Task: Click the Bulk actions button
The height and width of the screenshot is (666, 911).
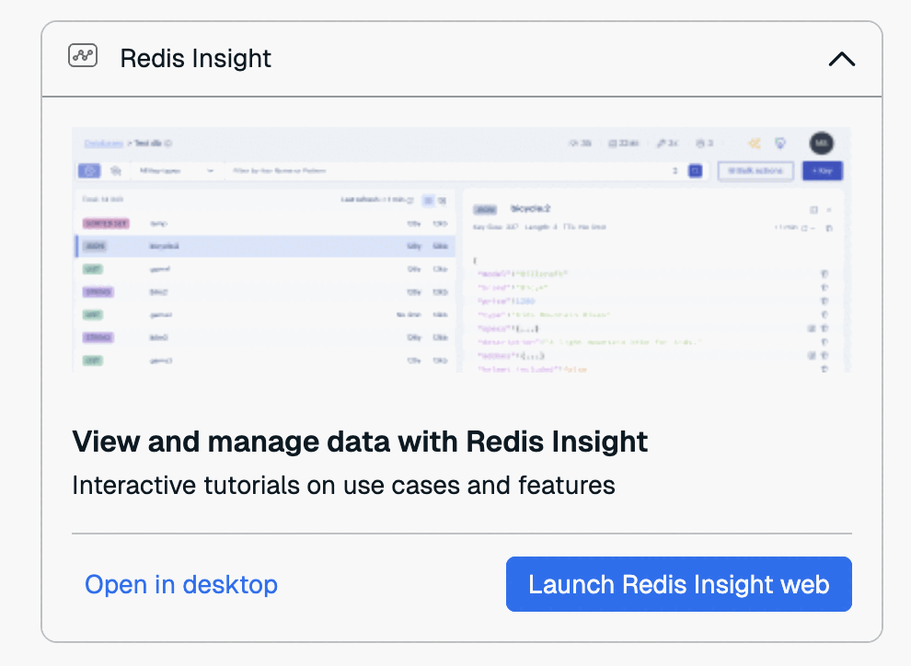Action: point(755,171)
